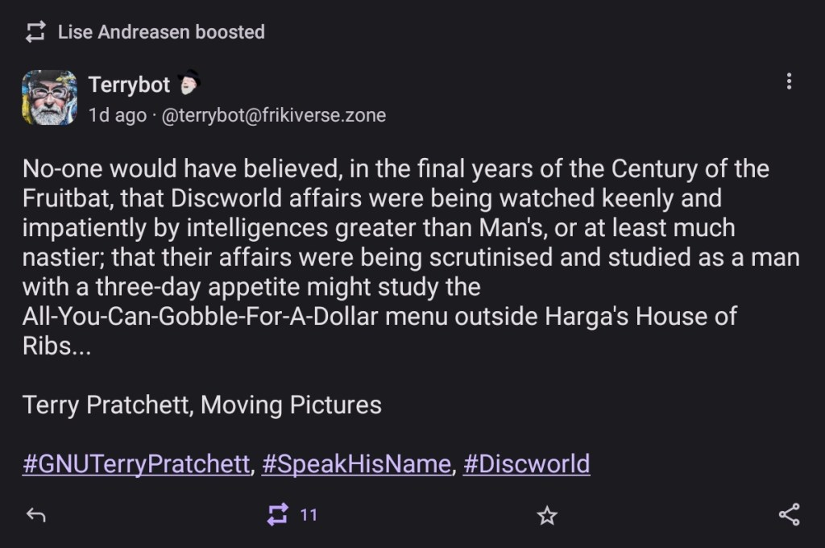The width and height of the screenshot is (825, 548).
Task: Click the boost count of 11
Action: click(x=309, y=515)
